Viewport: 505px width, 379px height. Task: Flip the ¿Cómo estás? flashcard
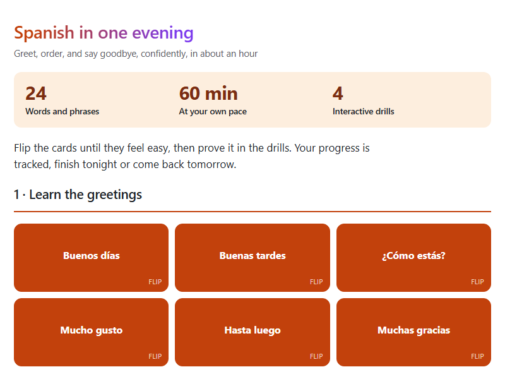tap(414, 258)
